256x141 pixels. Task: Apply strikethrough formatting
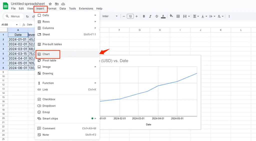tap(156, 16)
